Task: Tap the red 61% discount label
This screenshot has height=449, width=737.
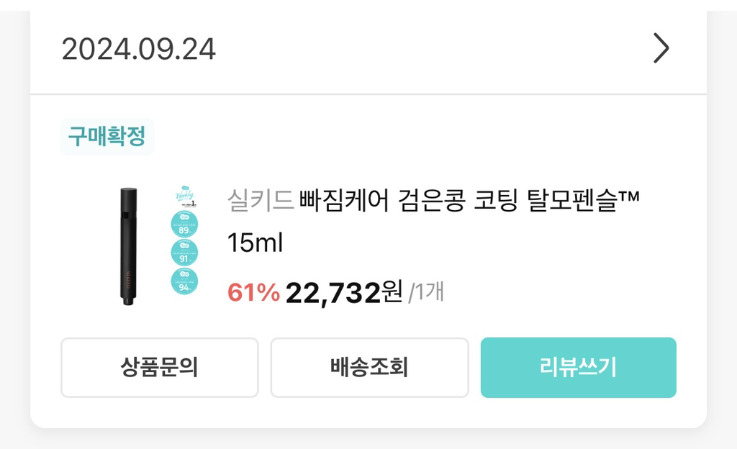Action: tap(253, 293)
